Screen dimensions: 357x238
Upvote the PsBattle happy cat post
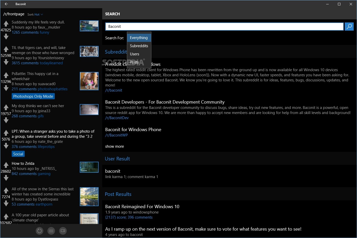click(6, 75)
